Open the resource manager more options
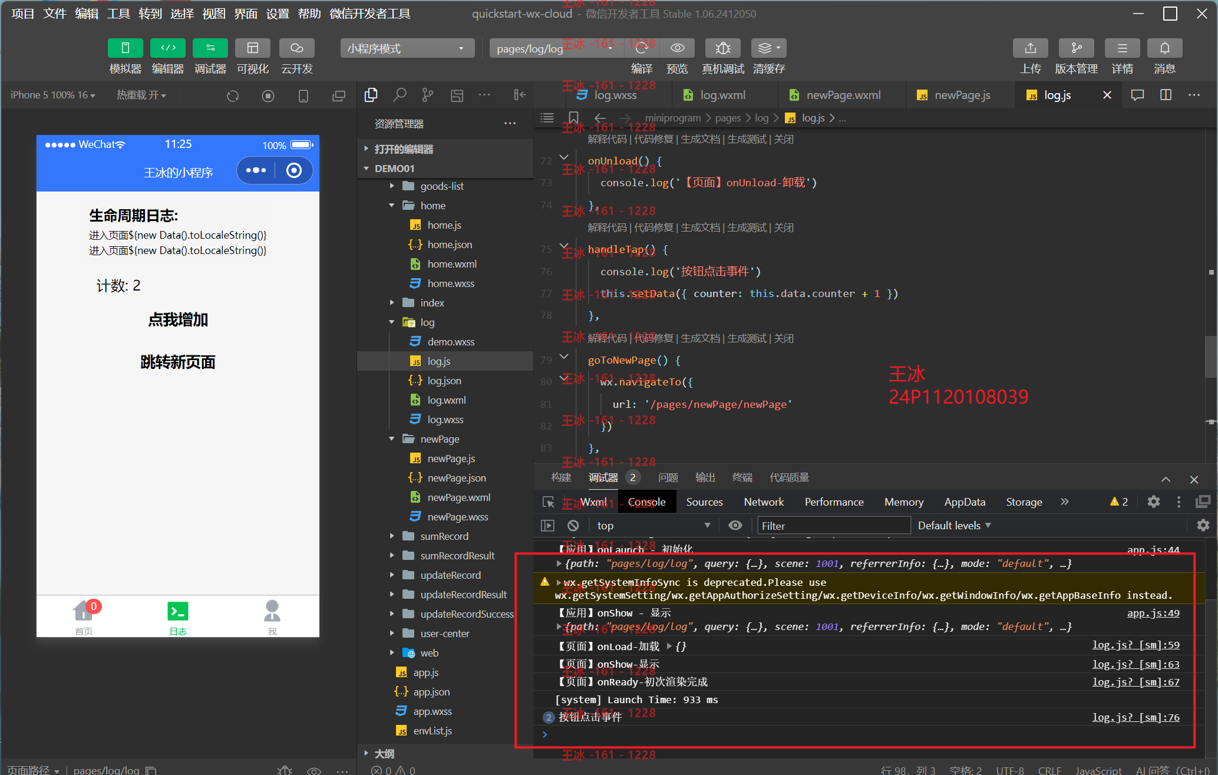Viewport: 1218px width, 775px height. (510, 124)
